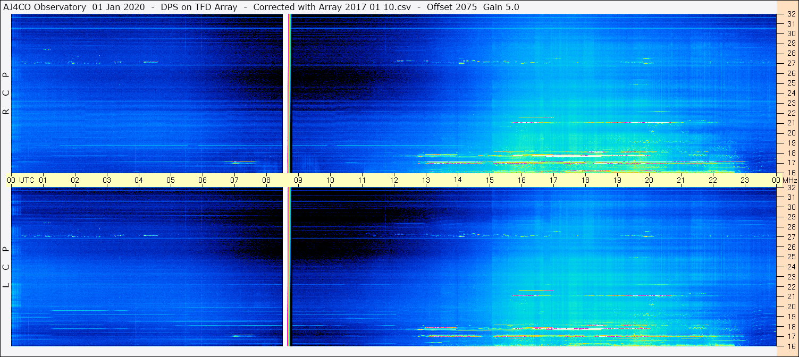The width and height of the screenshot is (799, 357).
Task: Click the 23 MHz label in LCP panel
Action: pos(790,277)
